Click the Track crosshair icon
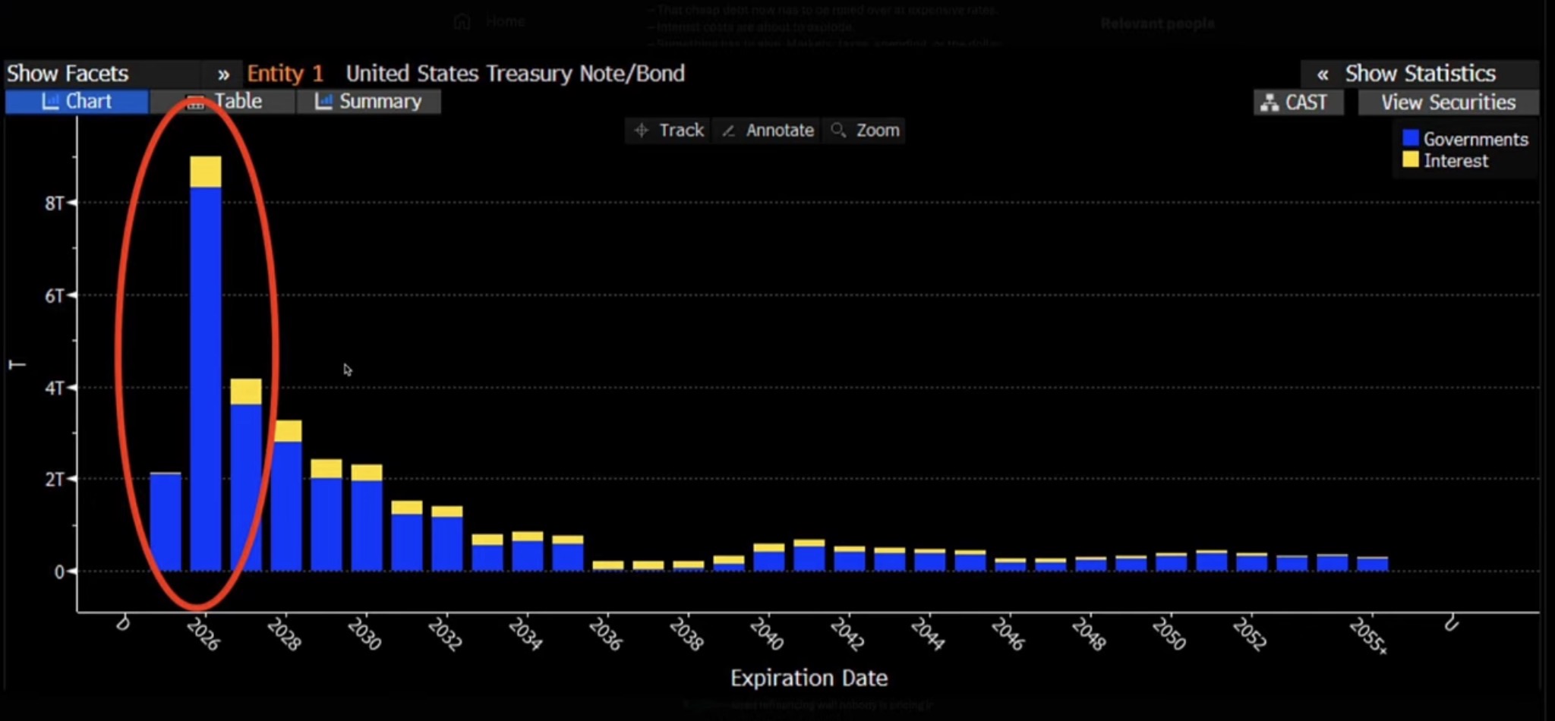This screenshot has height=721, width=1555. 642,131
